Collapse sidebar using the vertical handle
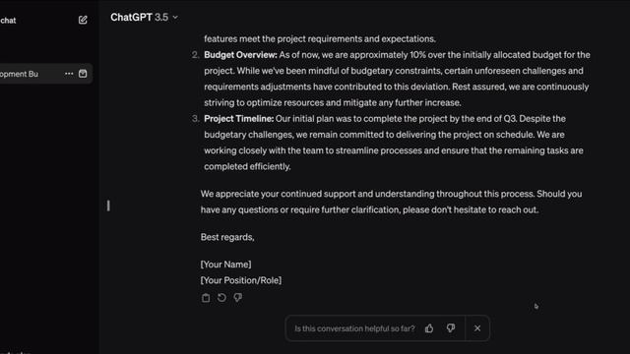This screenshot has width=630, height=354. pos(108,206)
